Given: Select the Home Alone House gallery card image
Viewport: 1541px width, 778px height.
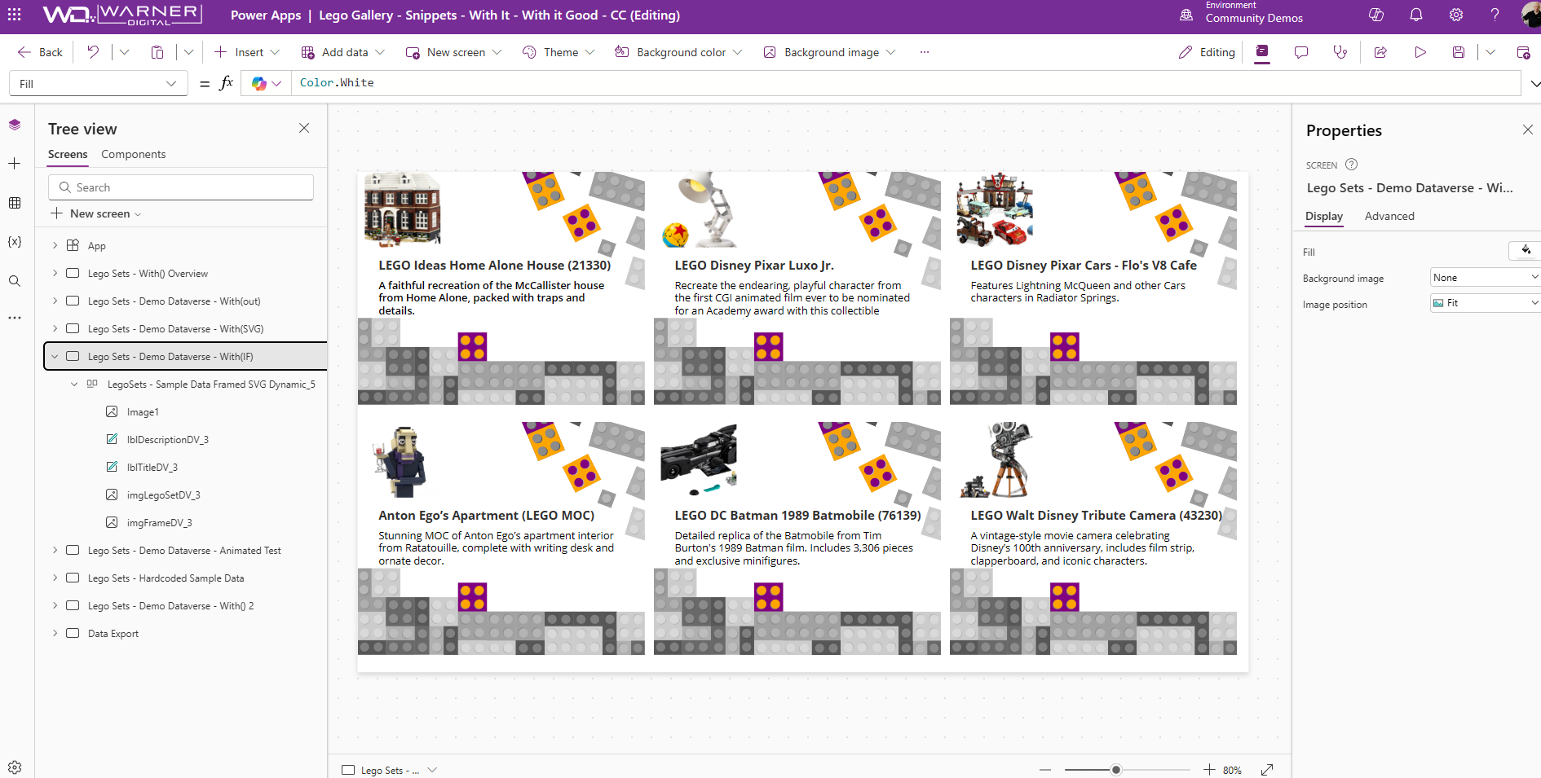Looking at the screenshot, I should [x=403, y=209].
